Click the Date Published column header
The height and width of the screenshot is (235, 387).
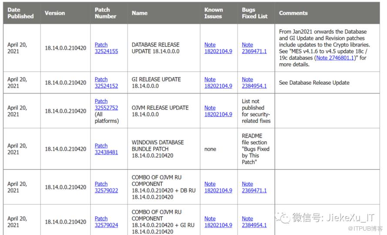point(22,13)
